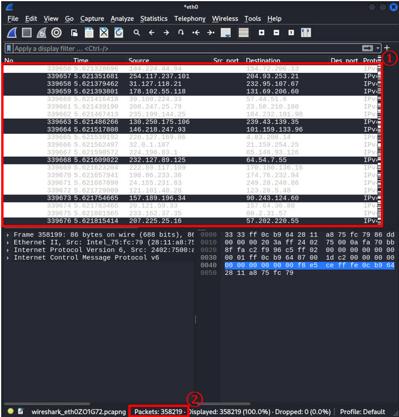Open capture options gear icon
Image resolution: width=399 pixels, height=417 pixels.
(x=56, y=33)
